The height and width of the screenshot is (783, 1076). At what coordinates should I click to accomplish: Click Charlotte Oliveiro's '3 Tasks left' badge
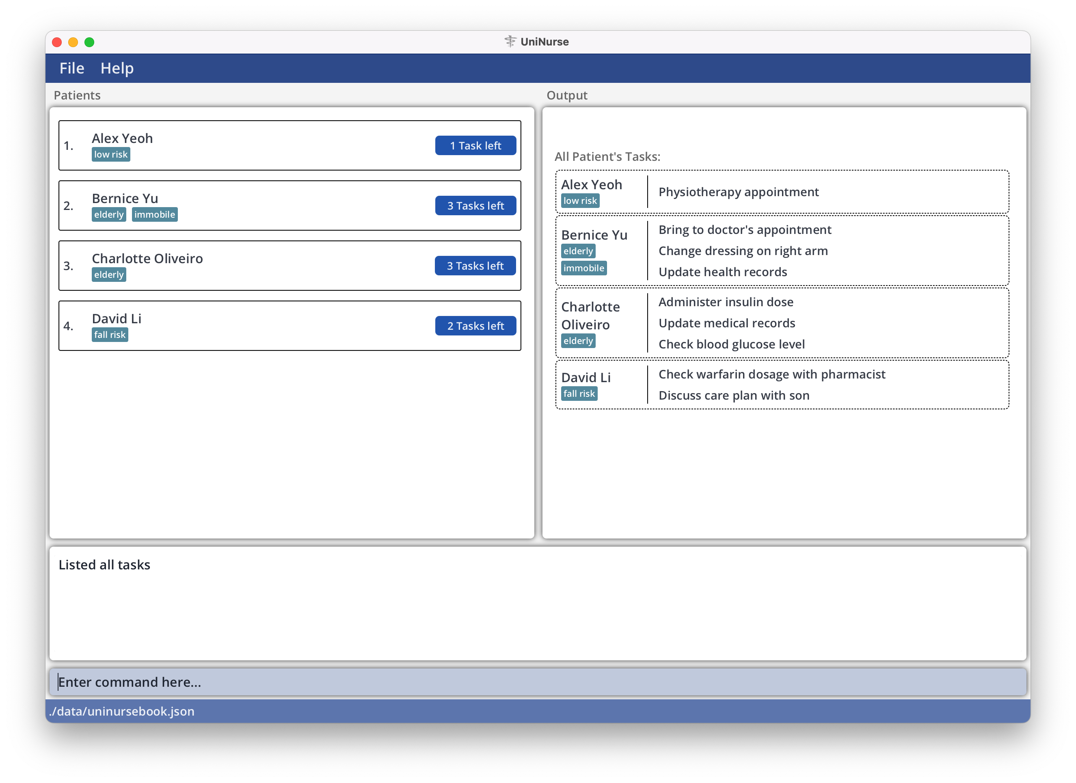(x=475, y=266)
